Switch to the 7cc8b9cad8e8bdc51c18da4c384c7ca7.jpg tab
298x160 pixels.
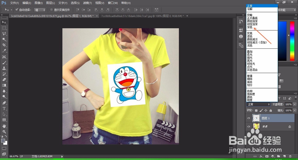pos(142,16)
